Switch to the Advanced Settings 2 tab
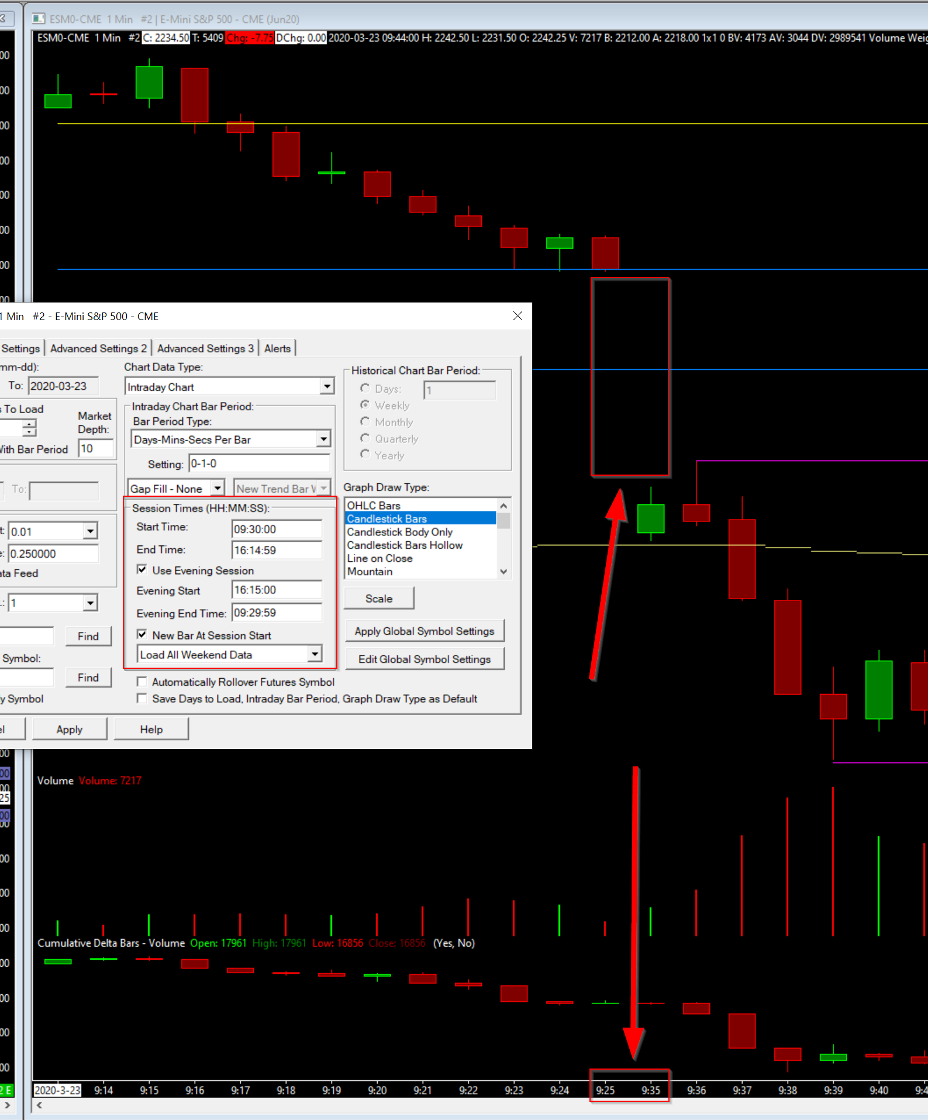 point(99,348)
